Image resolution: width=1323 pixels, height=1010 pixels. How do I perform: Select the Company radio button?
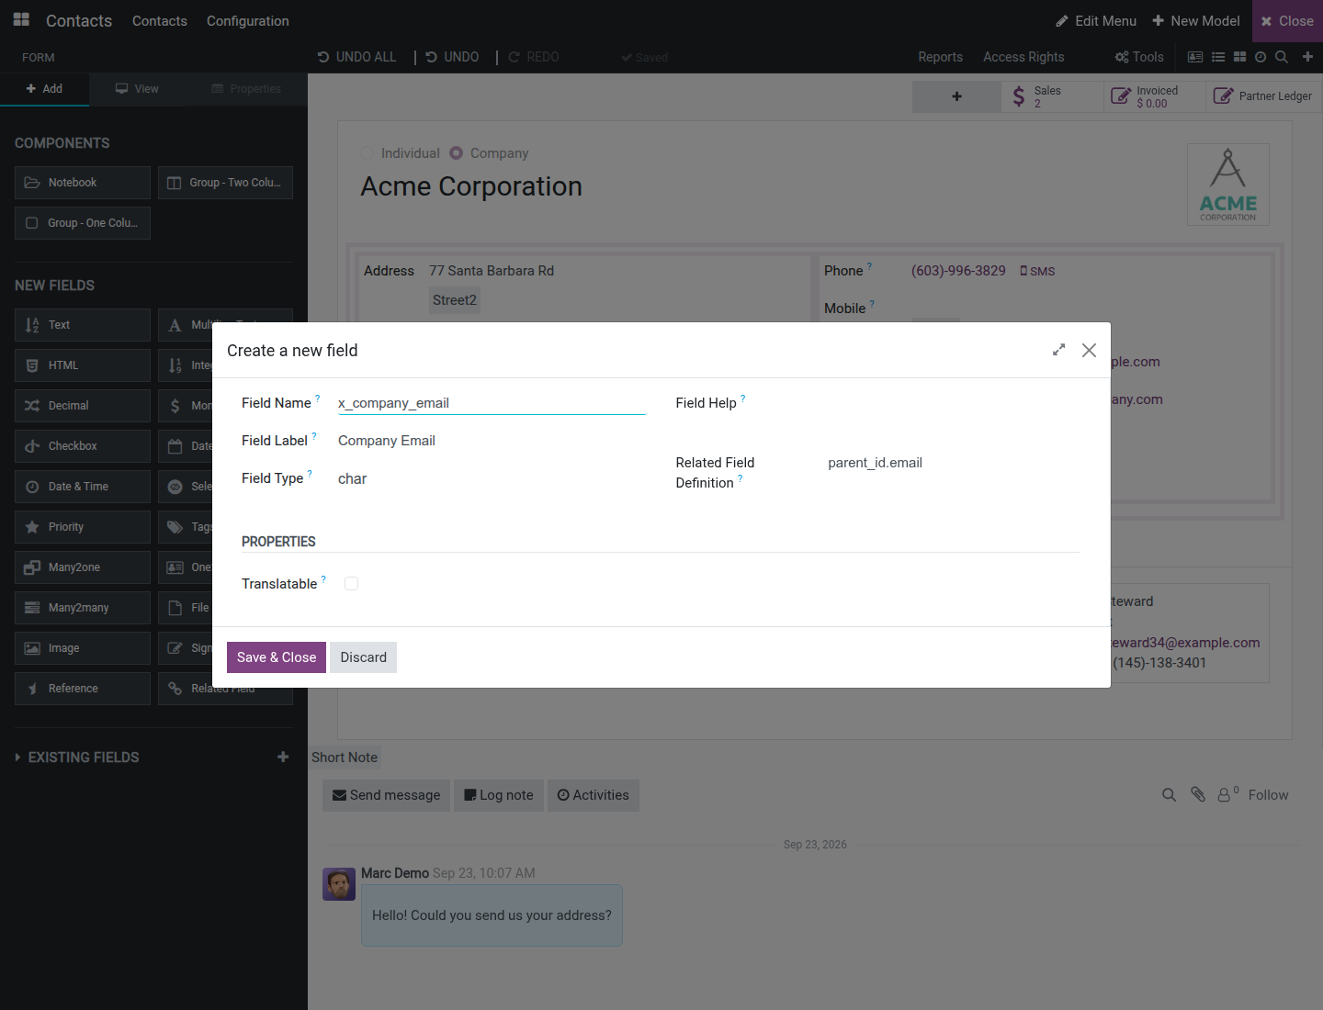click(456, 153)
